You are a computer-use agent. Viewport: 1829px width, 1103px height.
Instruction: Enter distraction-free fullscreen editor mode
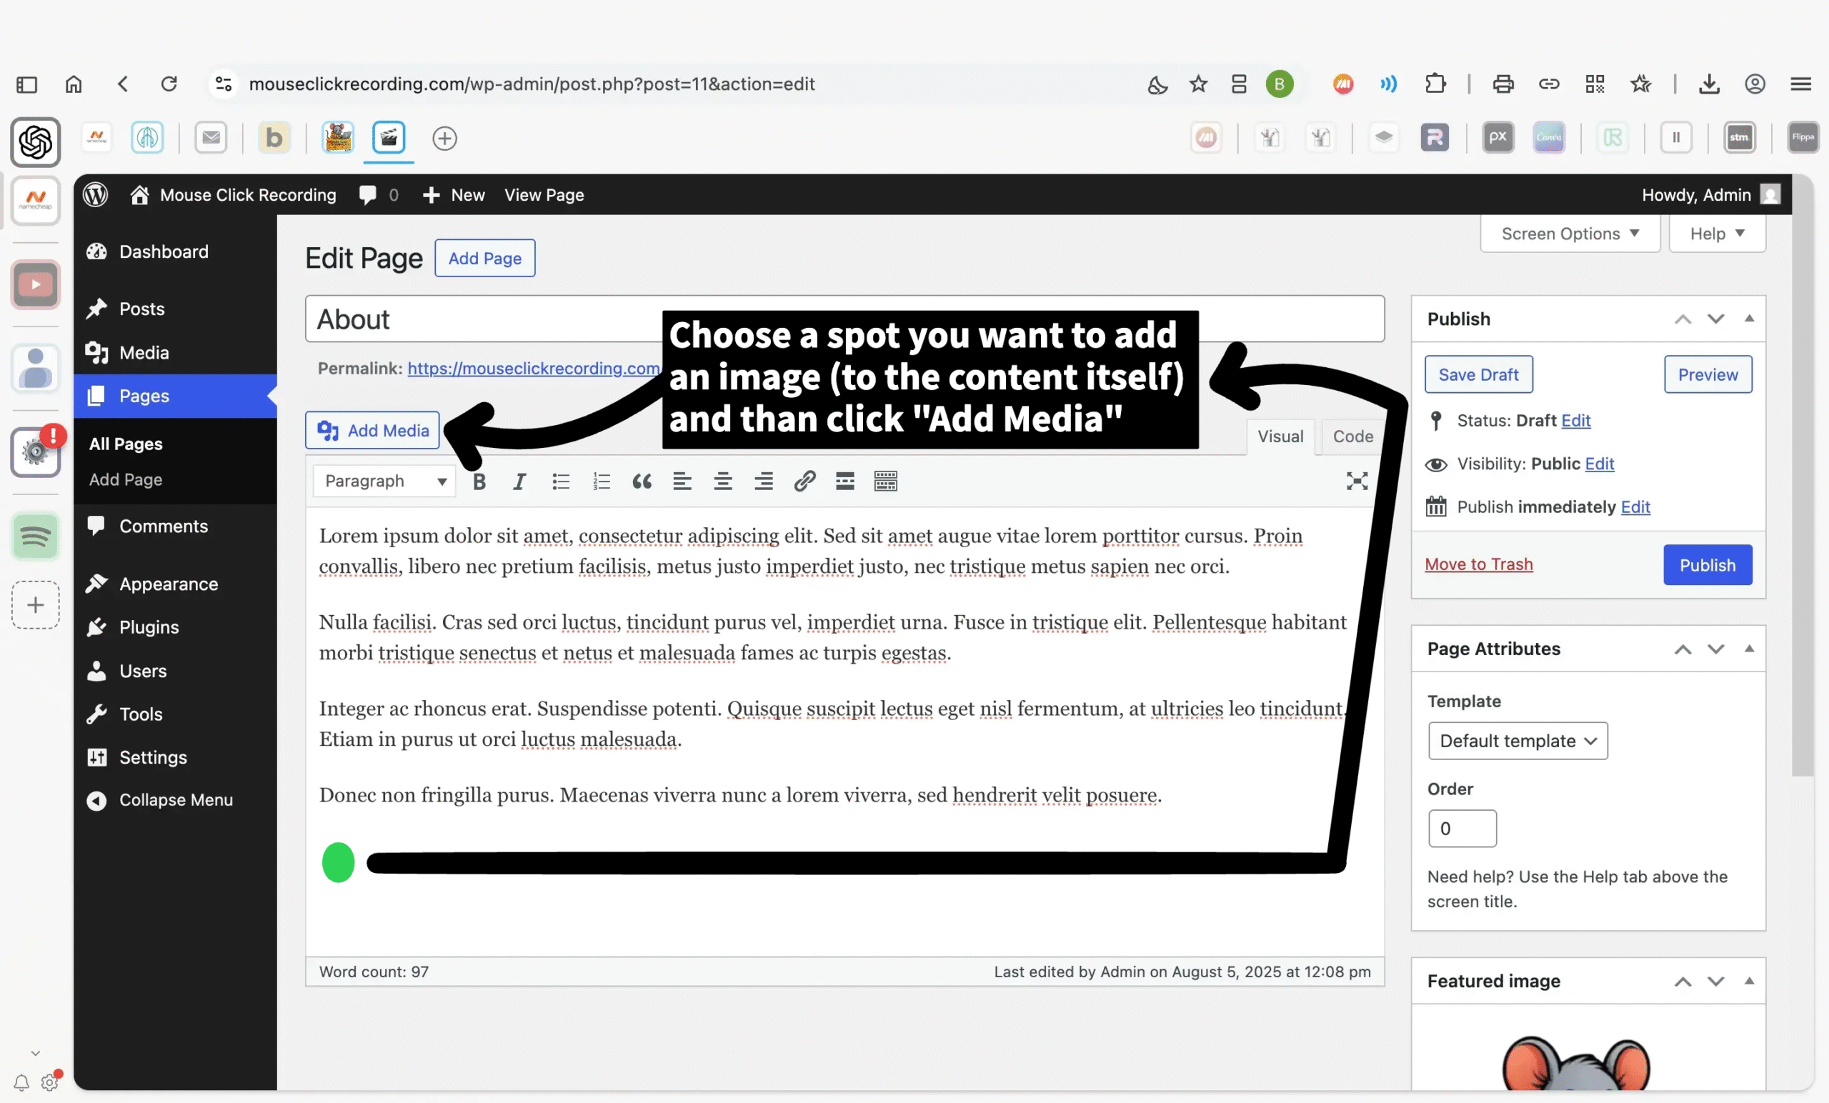[x=1356, y=481]
